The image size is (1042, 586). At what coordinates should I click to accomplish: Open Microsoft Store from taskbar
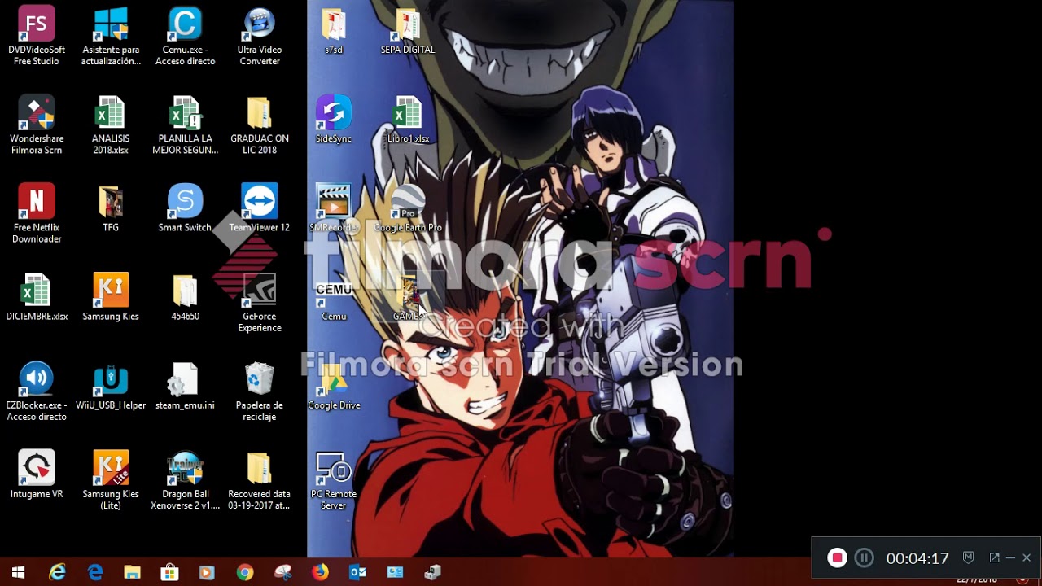coord(169,572)
